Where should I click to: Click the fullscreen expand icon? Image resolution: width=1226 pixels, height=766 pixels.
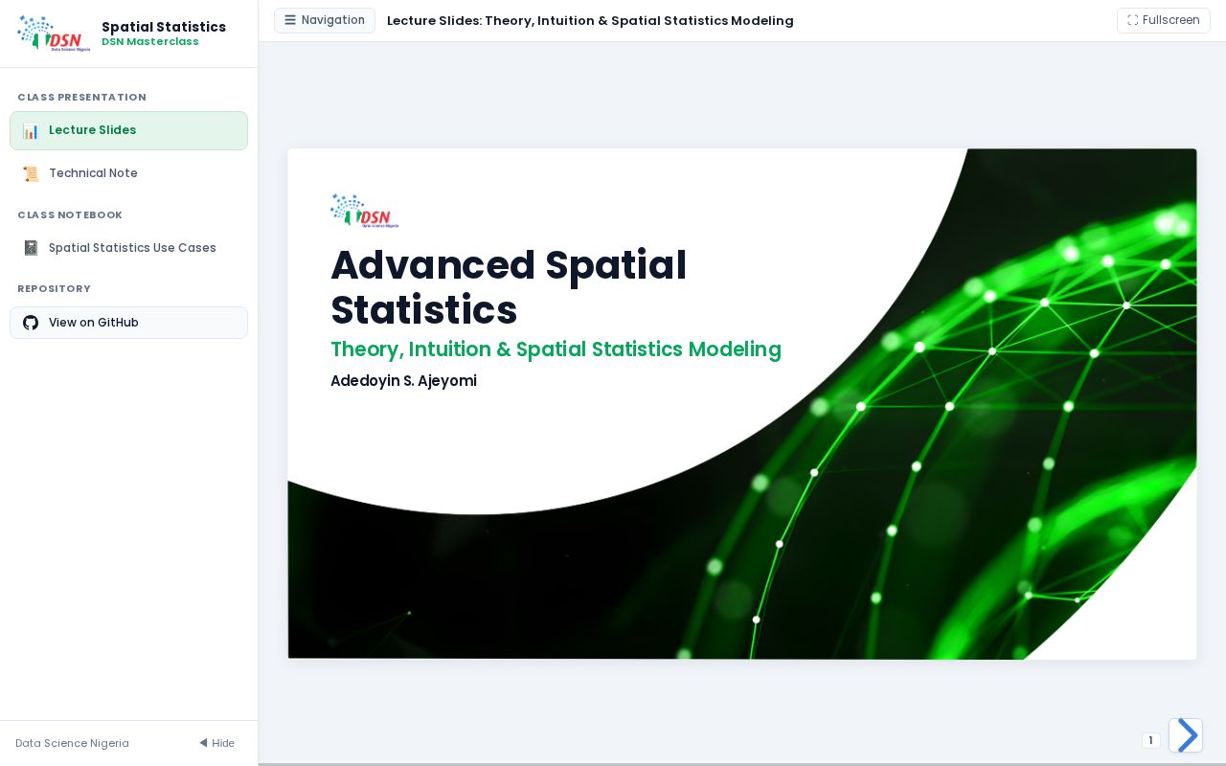point(1133,20)
